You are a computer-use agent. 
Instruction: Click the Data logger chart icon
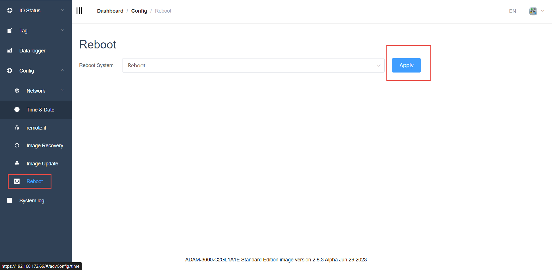pyautogui.click(x=10, y=51)
